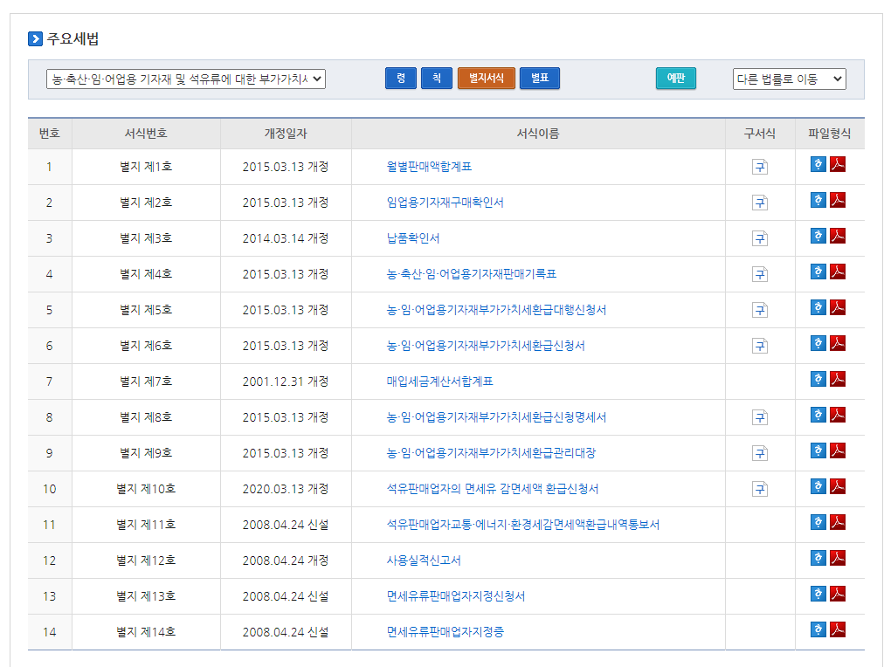Open the 농·축산·임·어업용기자재판매기록표 link

[x=471, y=274]
